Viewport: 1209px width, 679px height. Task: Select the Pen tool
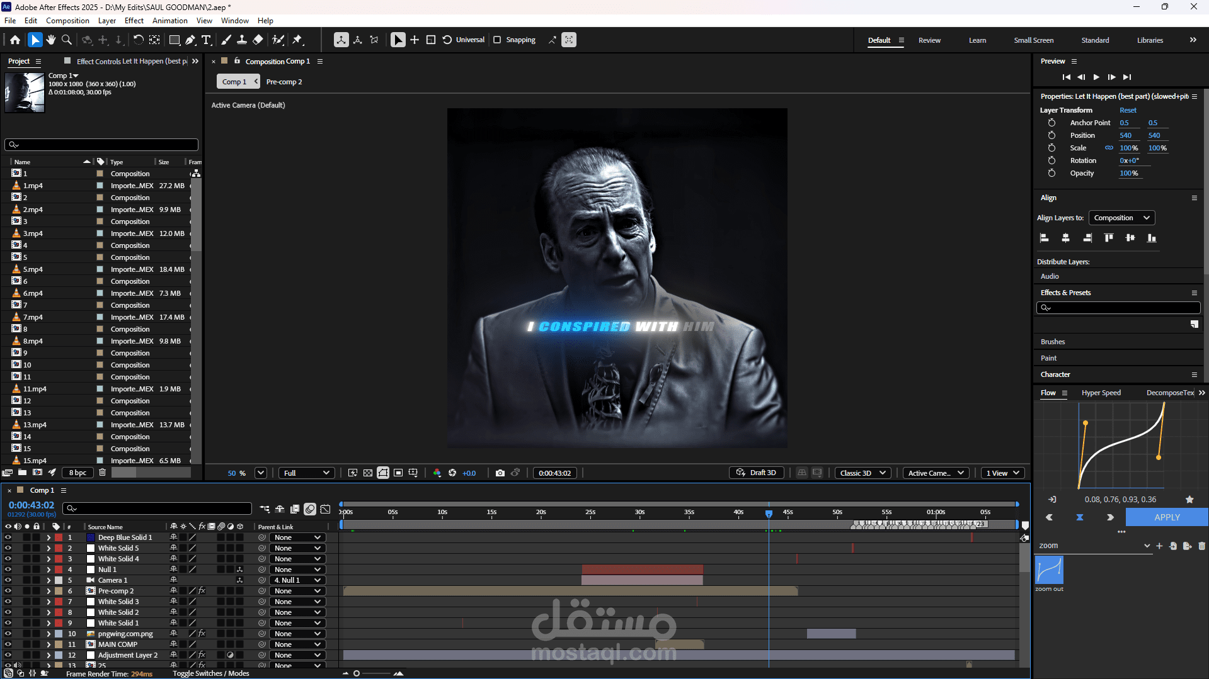(190, 40)
